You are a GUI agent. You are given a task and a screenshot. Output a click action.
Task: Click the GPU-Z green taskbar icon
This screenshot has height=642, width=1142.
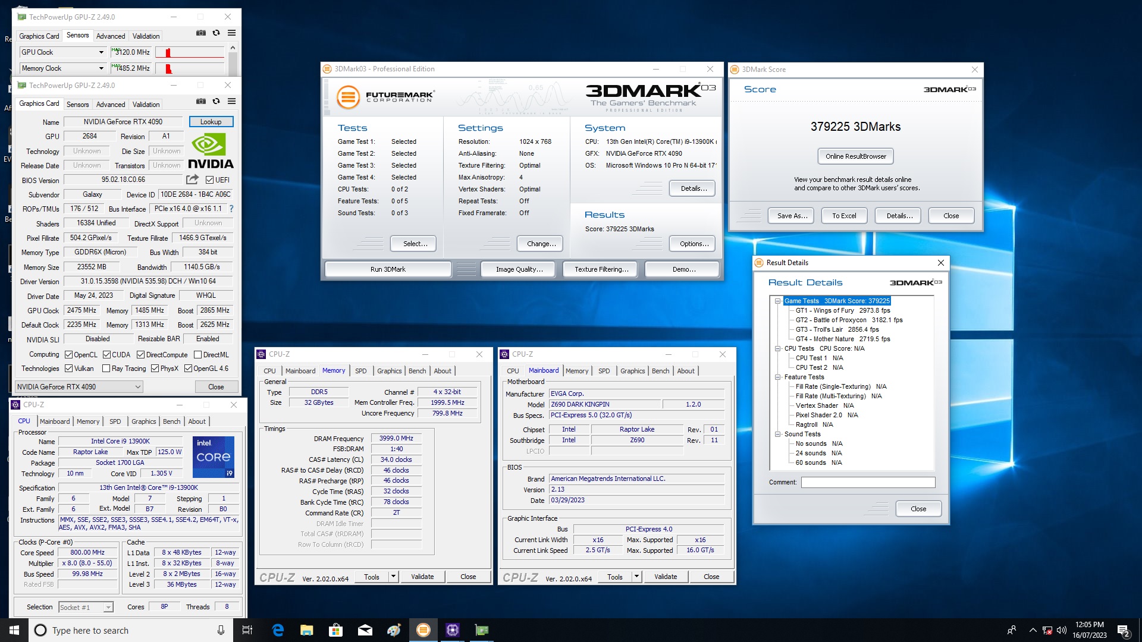[x=482, y=630]
